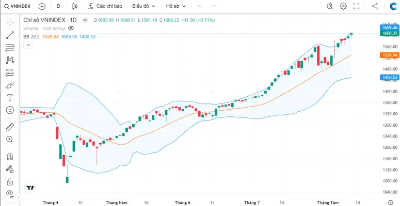Toggle lock all drawing tools
The height and width of the screenshot is (206, 400).
(x=10, y=181)
